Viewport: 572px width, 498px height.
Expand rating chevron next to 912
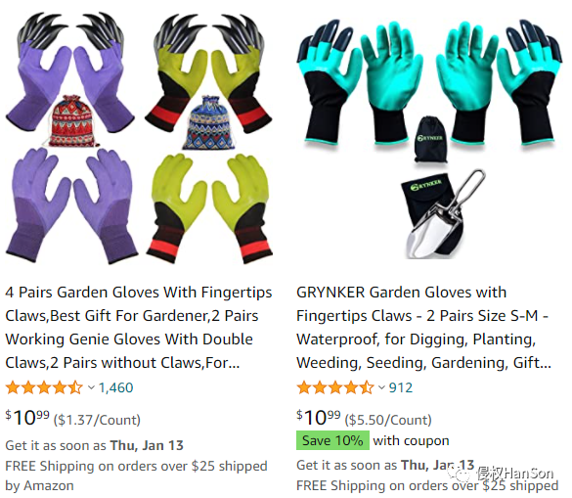click(381, 387)
